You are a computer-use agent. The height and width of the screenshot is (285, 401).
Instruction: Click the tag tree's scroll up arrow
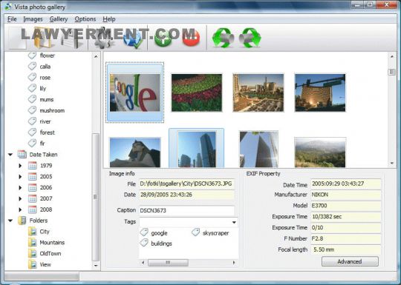click(x=96, y=56)
